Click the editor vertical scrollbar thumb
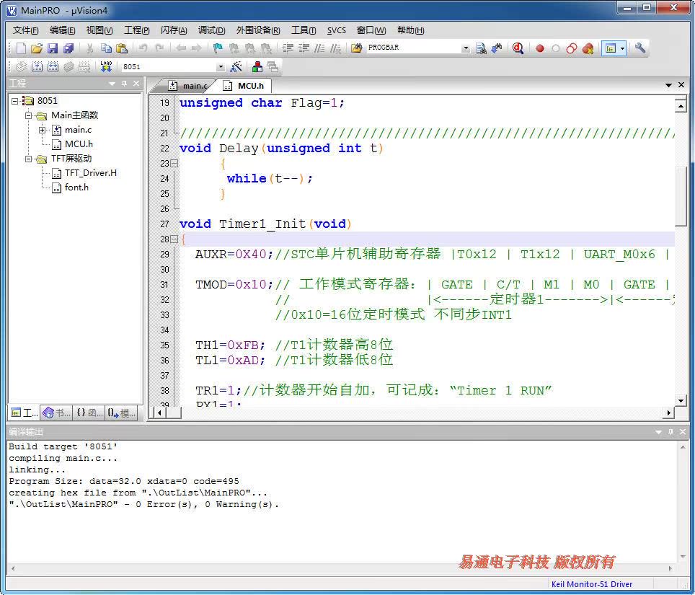 (x=681, y=196)
